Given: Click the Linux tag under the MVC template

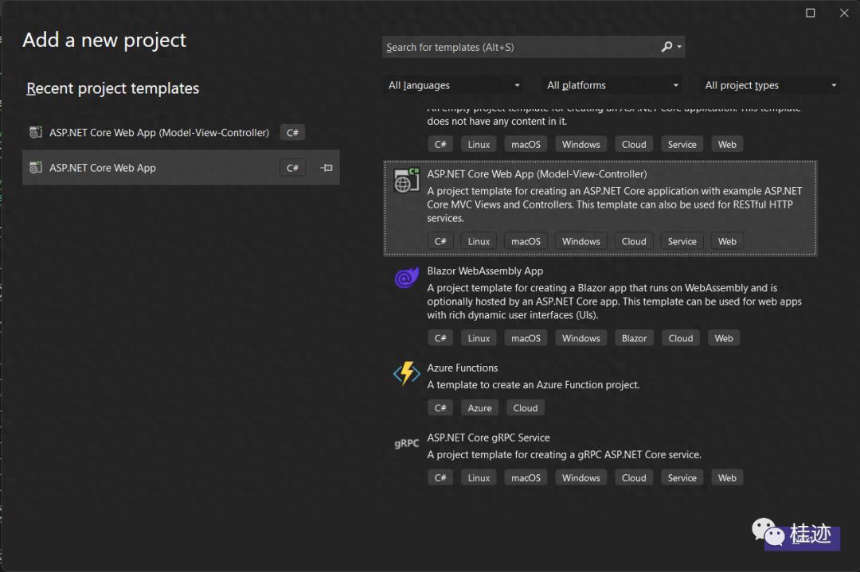Looking at the screenshot, I should [x=479, y=241].
